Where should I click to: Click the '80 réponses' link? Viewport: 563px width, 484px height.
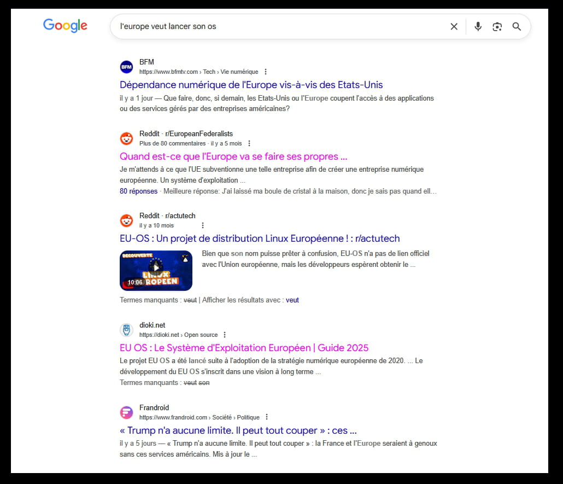click(x=139, y=191)
